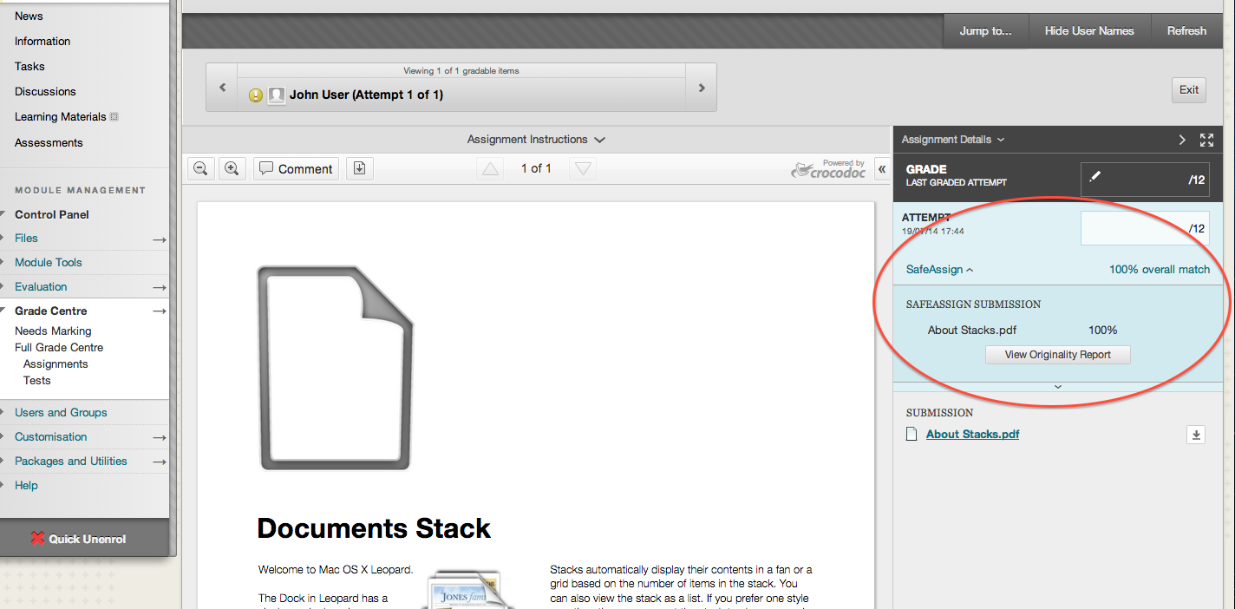Go to the next page with the down arrow

[584, 169]
